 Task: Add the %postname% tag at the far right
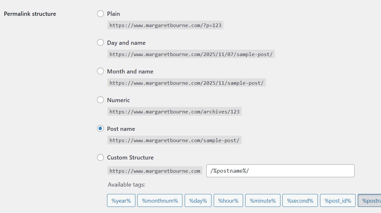(373, 200)
